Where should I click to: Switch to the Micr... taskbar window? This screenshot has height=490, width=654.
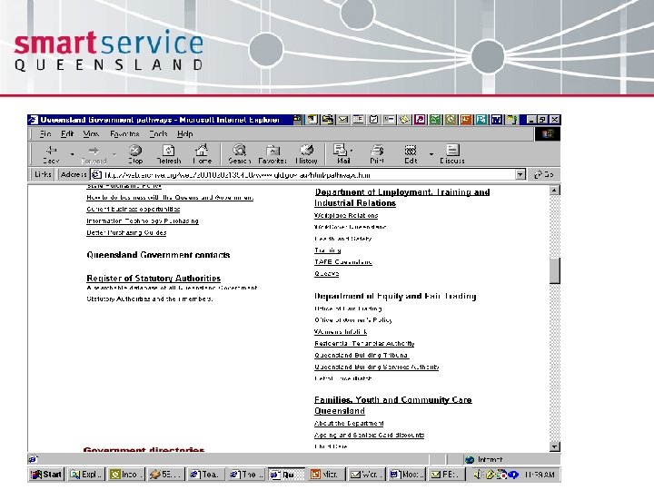click(326, 475)
